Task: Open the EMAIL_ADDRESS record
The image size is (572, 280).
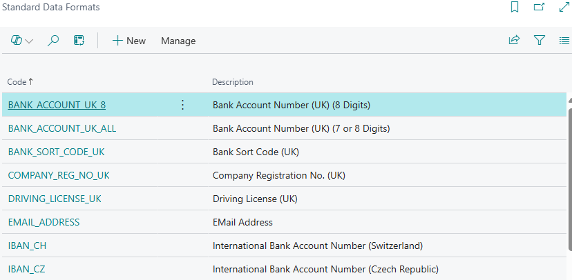Action: tap(44, 222)
